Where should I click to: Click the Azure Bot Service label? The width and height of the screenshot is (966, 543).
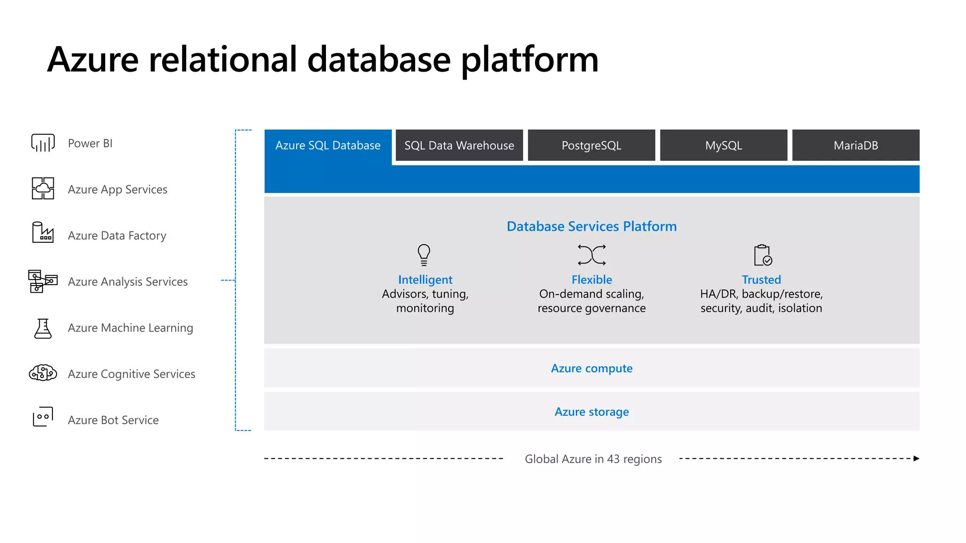113,420
